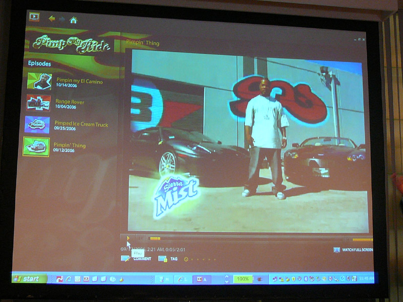
Task: Switch to Internet Explorer taskbar button 'L'
Action: (183, 279)
